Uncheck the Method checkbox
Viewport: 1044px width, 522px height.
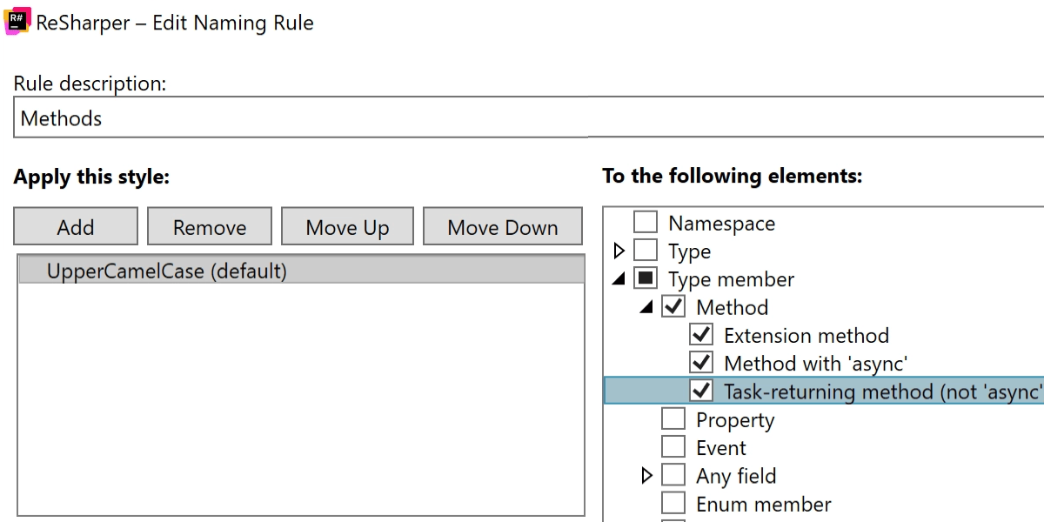pos(673,307)
